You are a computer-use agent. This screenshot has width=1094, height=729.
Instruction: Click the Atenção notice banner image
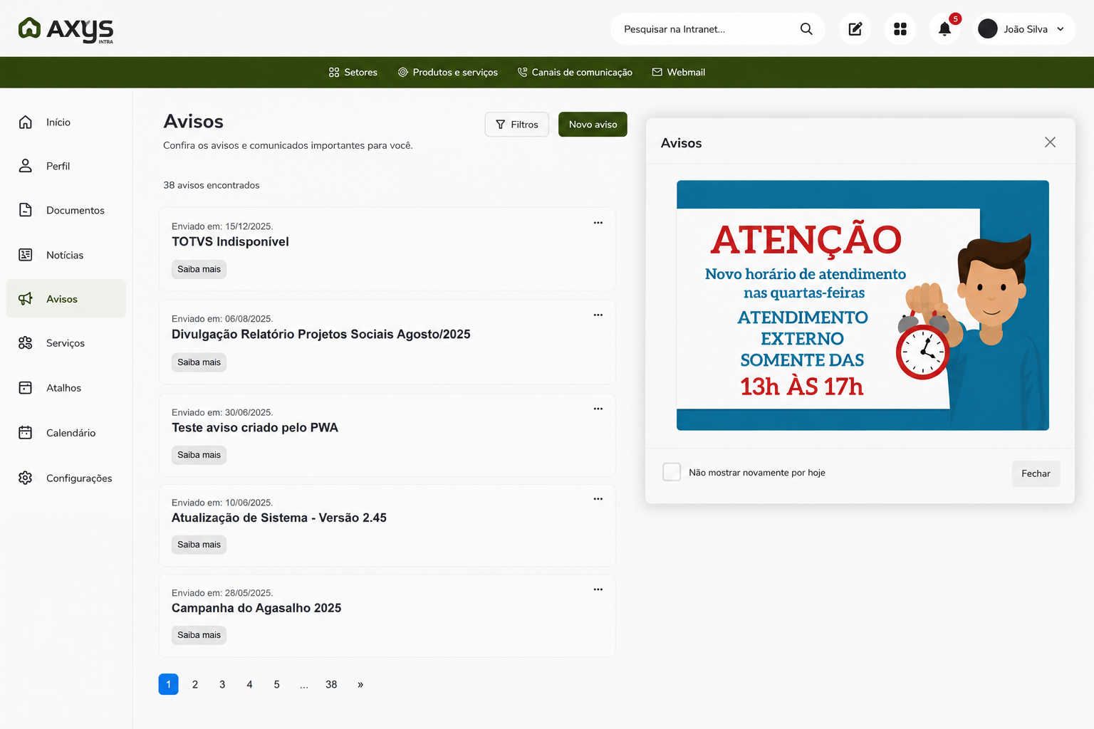pyautogui.click(x=863, y=305)
